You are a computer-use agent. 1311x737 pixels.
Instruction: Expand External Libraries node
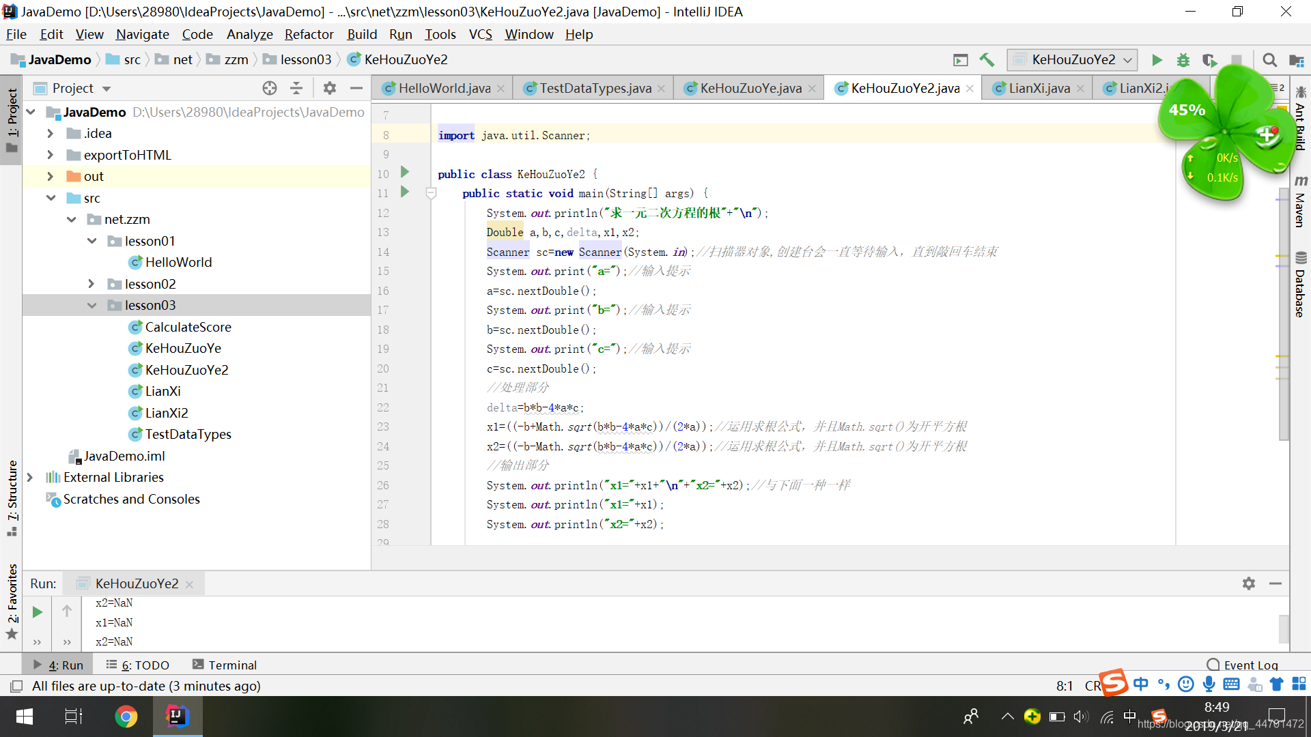pos(30,478)
